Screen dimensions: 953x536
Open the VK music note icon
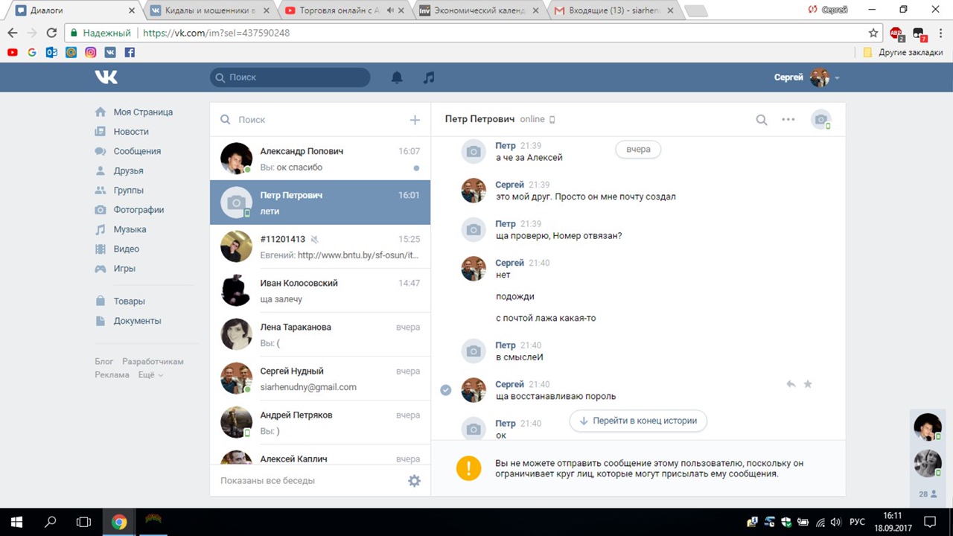428,77
